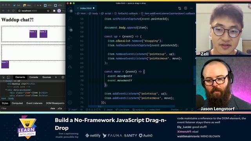The image size is (251, 141).
Task: Click the compare changes icon in editor toolbar
Action: tap(180, 8)
